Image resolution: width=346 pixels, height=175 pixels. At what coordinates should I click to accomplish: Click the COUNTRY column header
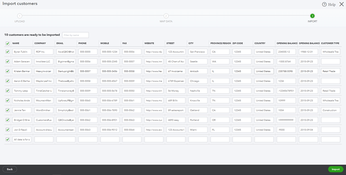(259, 43)
